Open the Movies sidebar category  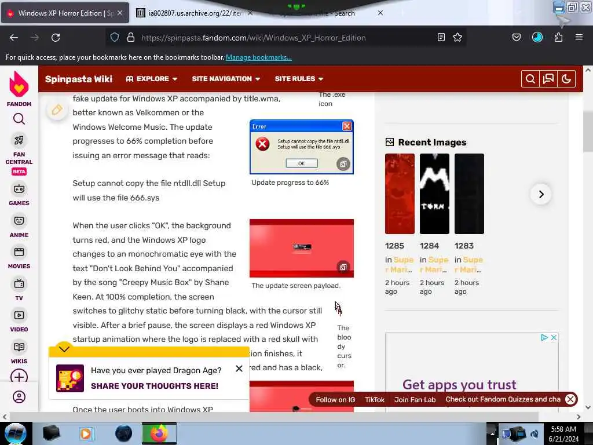(x=19, y=258)
